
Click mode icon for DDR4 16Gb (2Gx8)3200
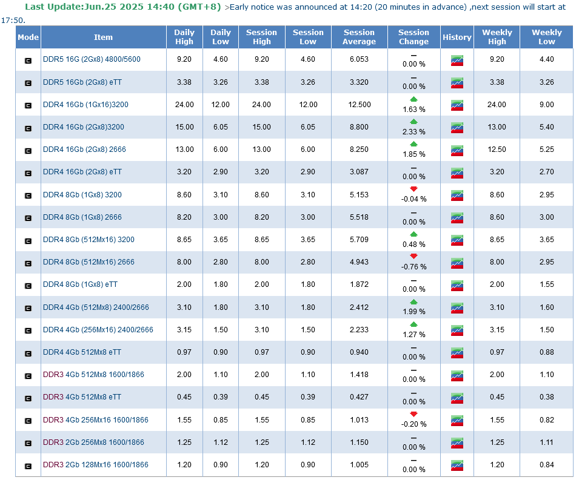click(28, 128)
